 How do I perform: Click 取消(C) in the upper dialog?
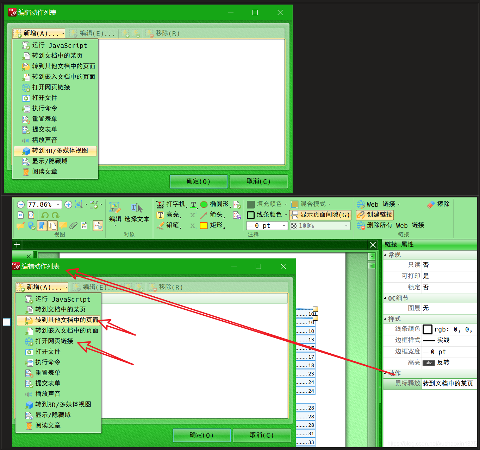[x=259, y=181]
